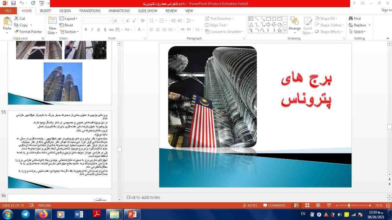
Task: Undo last action in quick access toolbar
Action: [22, 3]
